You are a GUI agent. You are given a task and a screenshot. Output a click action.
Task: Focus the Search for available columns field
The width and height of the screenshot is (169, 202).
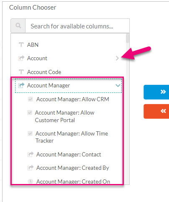77,26
